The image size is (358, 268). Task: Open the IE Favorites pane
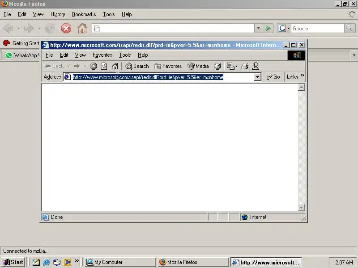168,66
